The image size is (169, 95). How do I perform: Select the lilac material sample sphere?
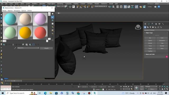[40, 19]
